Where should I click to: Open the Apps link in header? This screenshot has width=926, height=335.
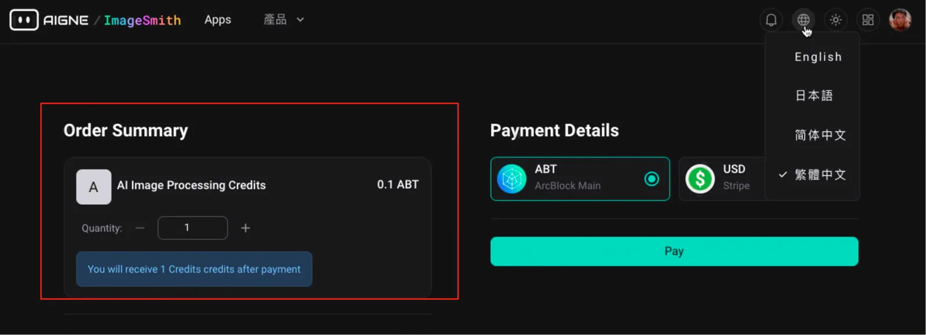(218, 20)
